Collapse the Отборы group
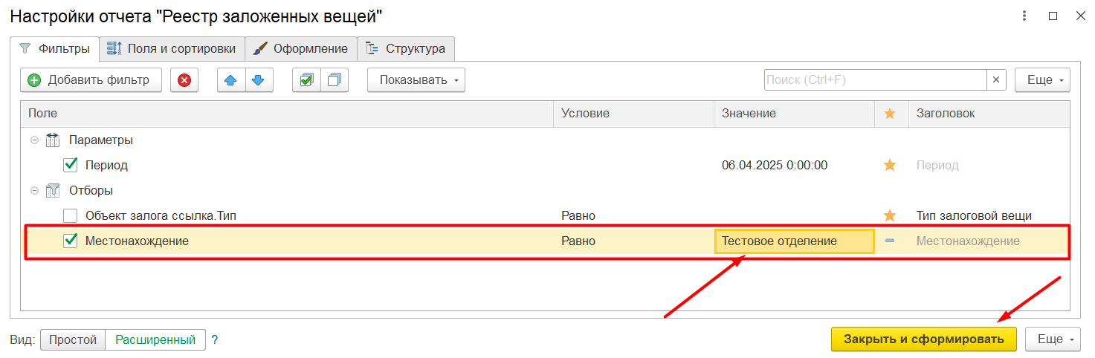The height and width of the screenshot is (358, 1095). coord(34,190)
